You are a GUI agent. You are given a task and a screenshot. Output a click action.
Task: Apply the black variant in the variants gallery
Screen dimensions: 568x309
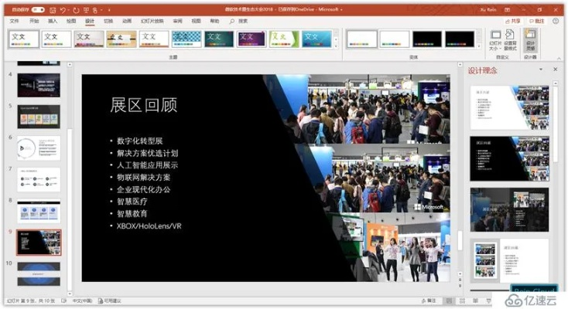click(x=427, y=39)
